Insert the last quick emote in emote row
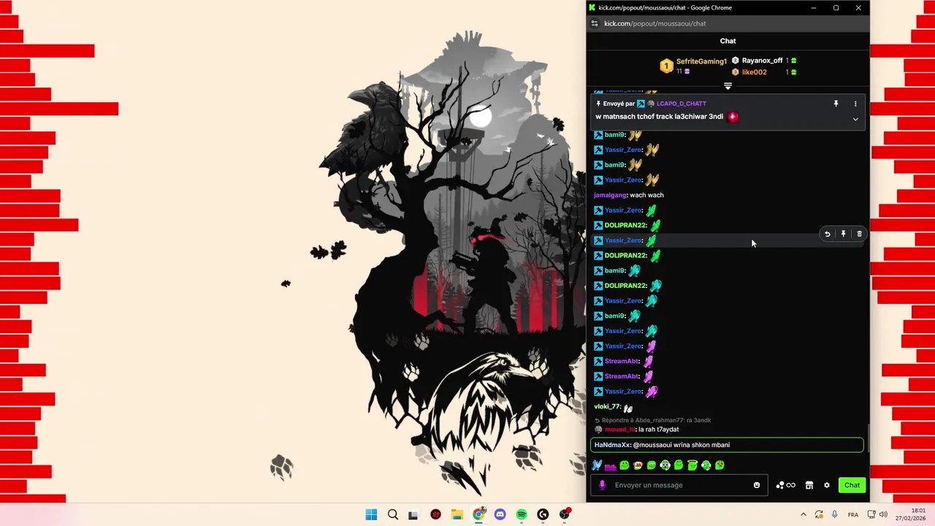The height and width of the screenshot is (526, 935). (720, 465)
